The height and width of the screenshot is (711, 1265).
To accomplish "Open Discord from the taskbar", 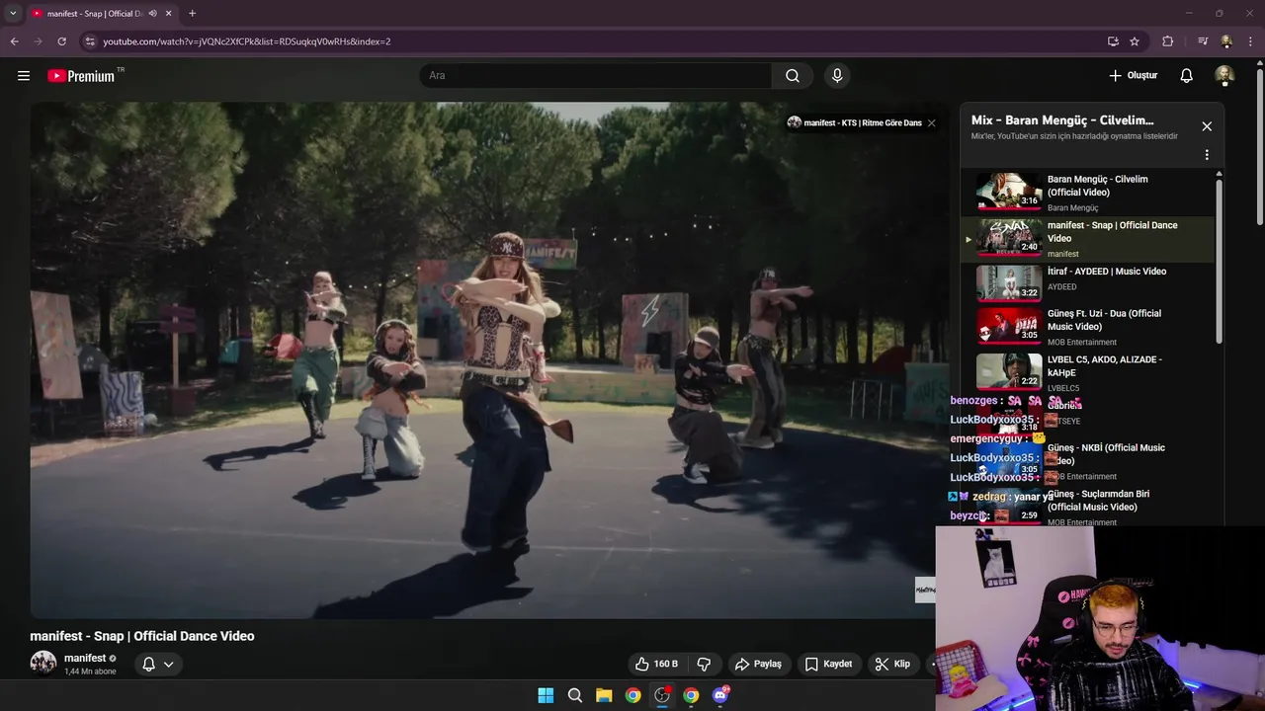I will point(720,695).
